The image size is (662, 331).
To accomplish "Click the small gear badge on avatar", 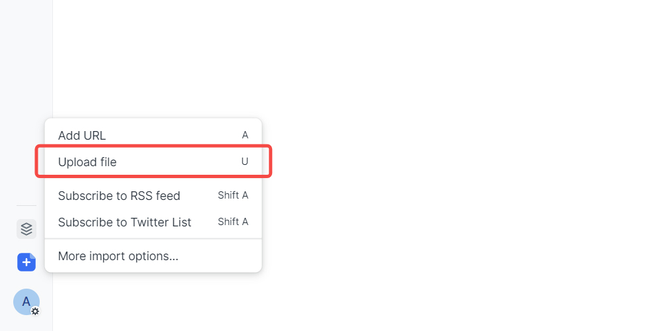I will 35,311.
